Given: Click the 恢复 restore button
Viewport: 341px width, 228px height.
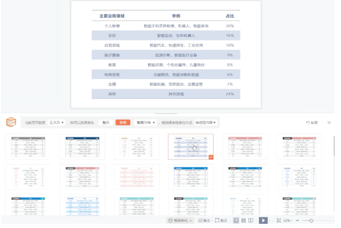Looking at the screenshot, I should pyautogui.click(x=312, y=123).
